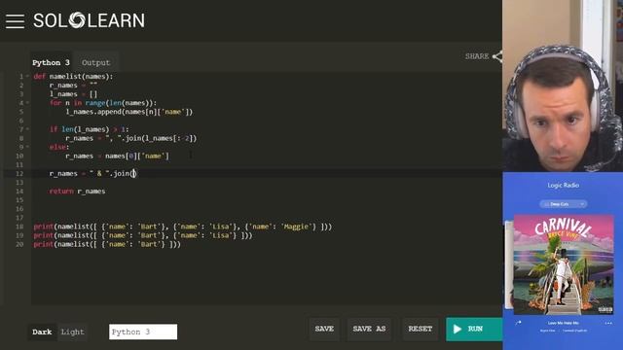The width and height of the screenshot is (623, 350).
Task: Click the line 19 print with Bart and Lisa
Action: [x=143, y=235]
